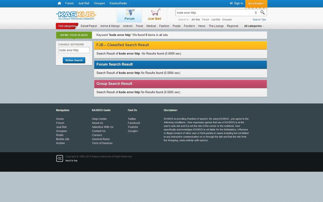The height and width of the screenshot is (202, 323).
Task: Open Jual Beli in footer navigation
Action: click(x=61, y=127)
